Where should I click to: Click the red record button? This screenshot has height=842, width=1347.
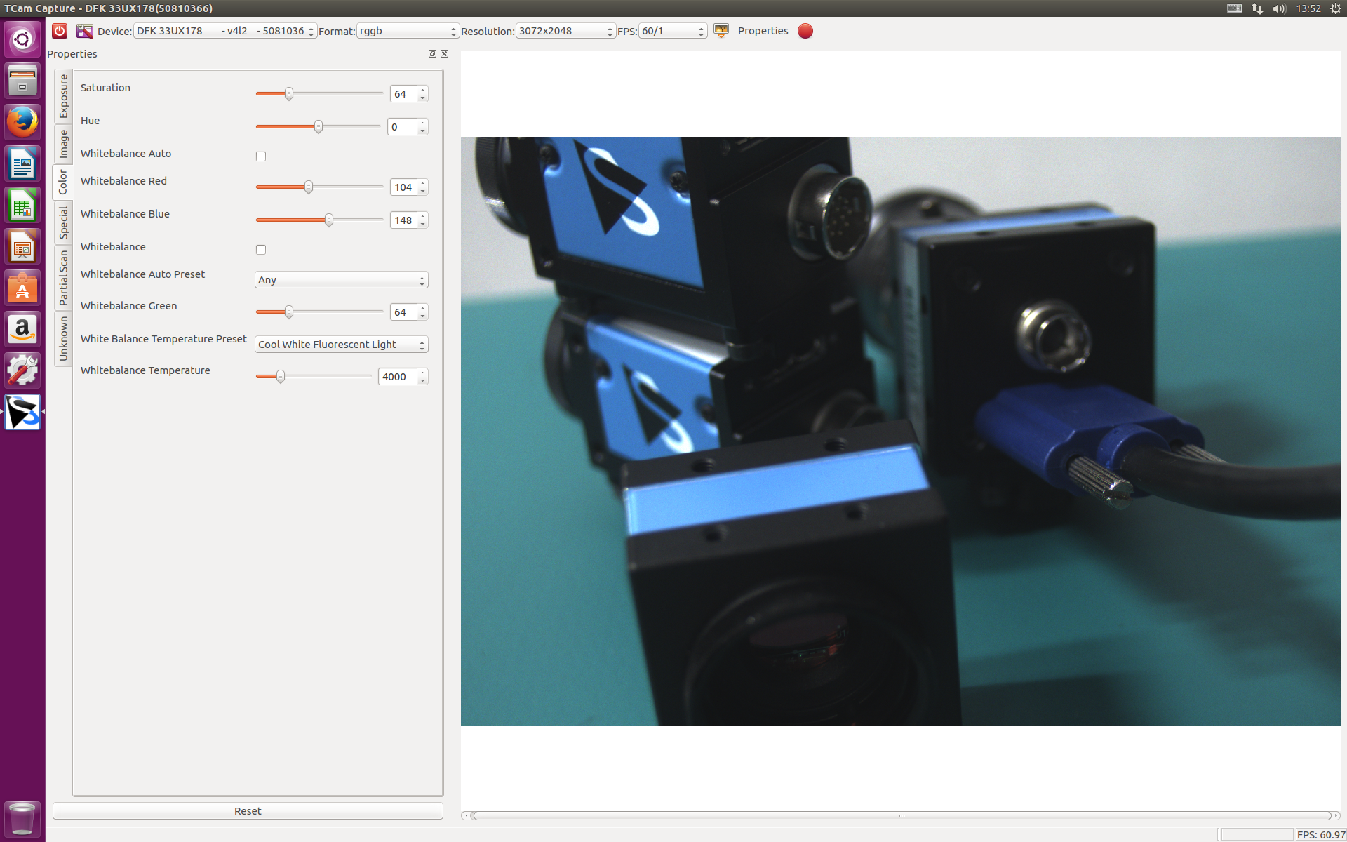(x=805, y=31)
